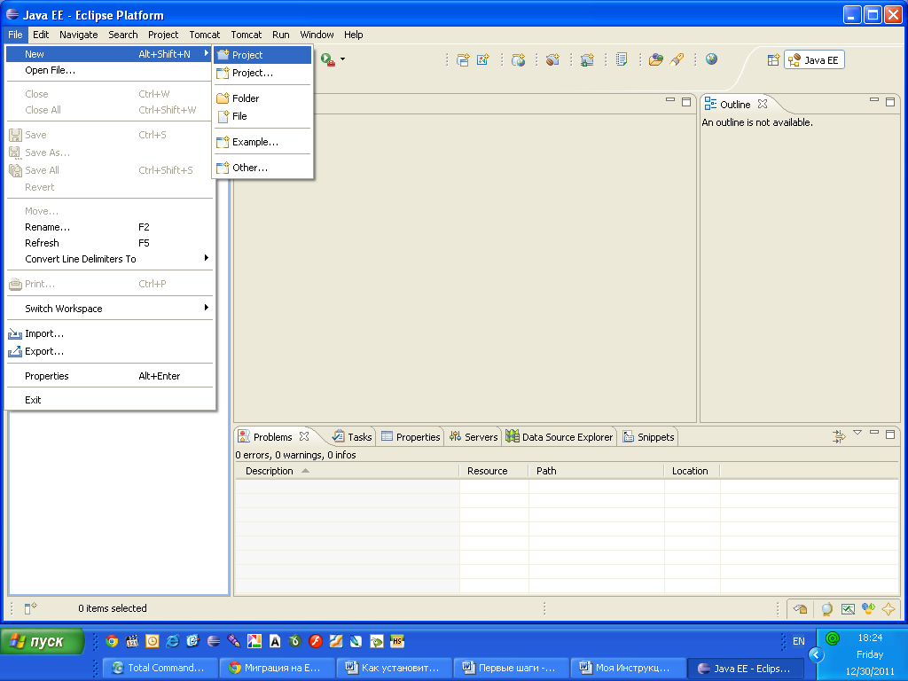The image size is (908, 681).
Task: Expand hidden system tray icons arrow
Action: 816,655
